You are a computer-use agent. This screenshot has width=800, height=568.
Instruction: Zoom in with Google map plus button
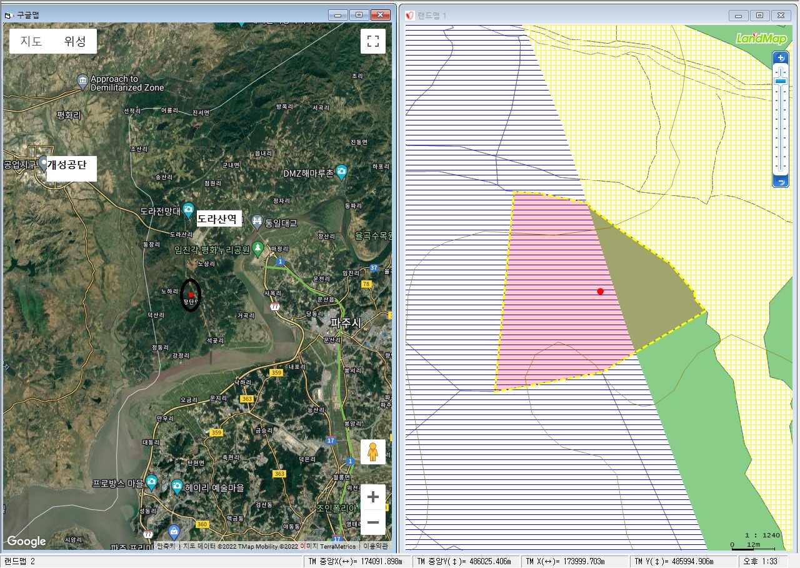[373, 497]
